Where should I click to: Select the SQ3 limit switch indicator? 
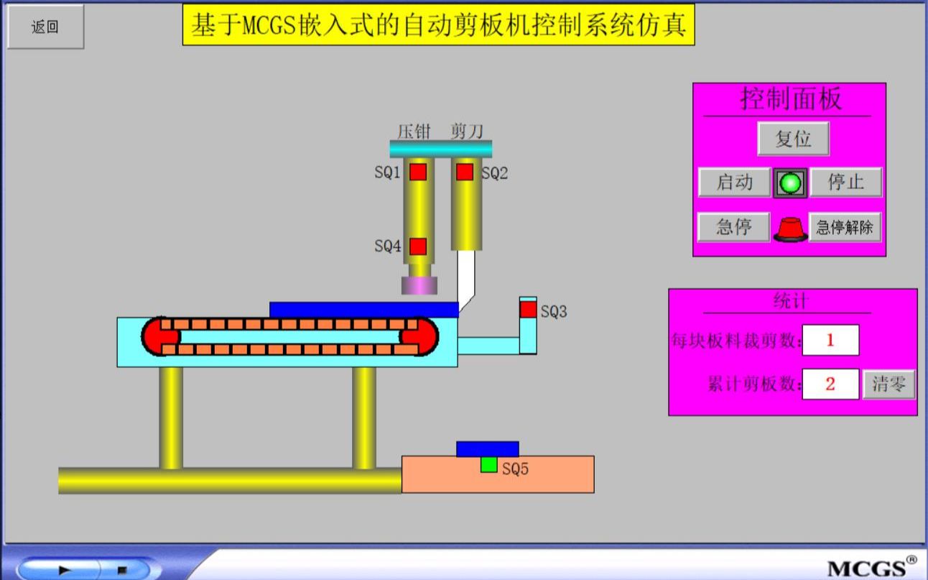click(527, 309)
